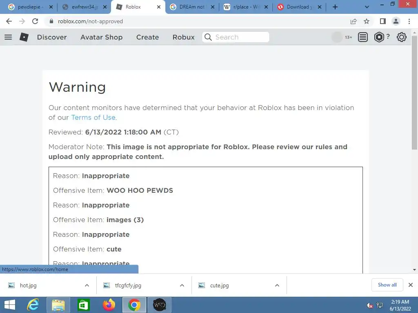Follow the Terms of Use link
The height and width of the screenshot is (313, 418).
(93, 117)
